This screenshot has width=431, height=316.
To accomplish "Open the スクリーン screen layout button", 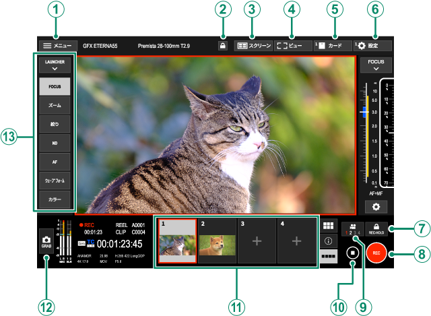I will 253,46.
